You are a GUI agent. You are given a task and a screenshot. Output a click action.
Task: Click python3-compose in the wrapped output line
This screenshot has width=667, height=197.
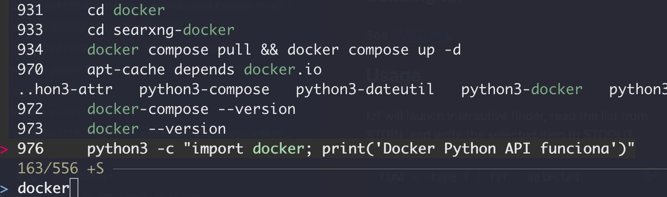point(204,89)
